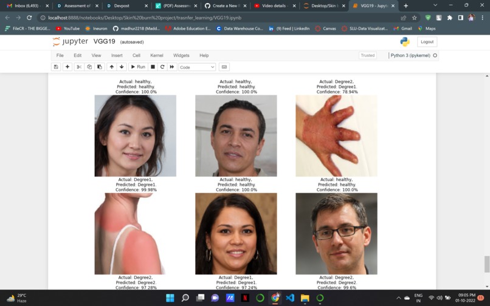Cut selected cells with the scissors icon
This screenshot has height=306, width=490.
(x=79, y=67)
